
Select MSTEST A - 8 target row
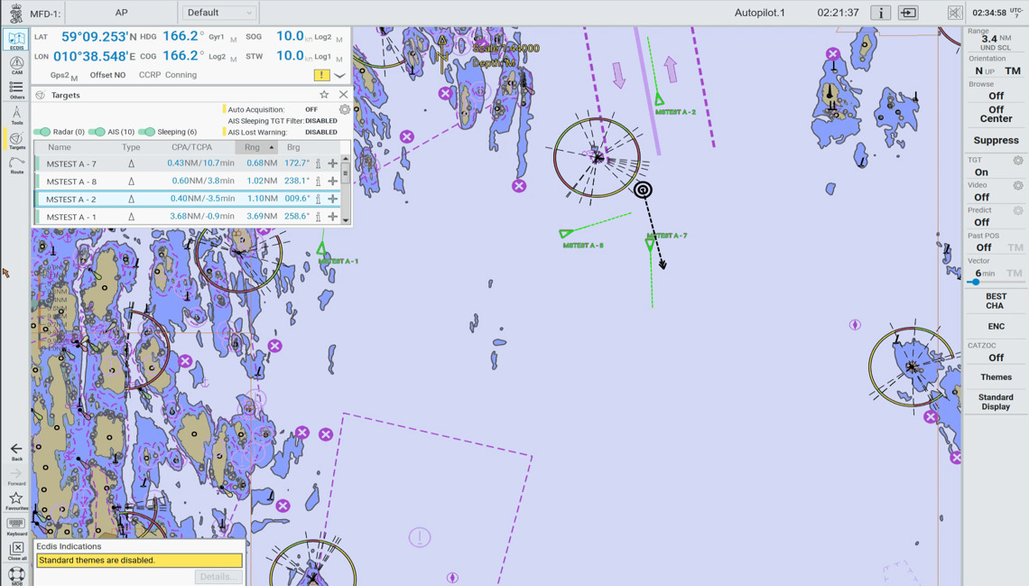(x=72, y=181)
